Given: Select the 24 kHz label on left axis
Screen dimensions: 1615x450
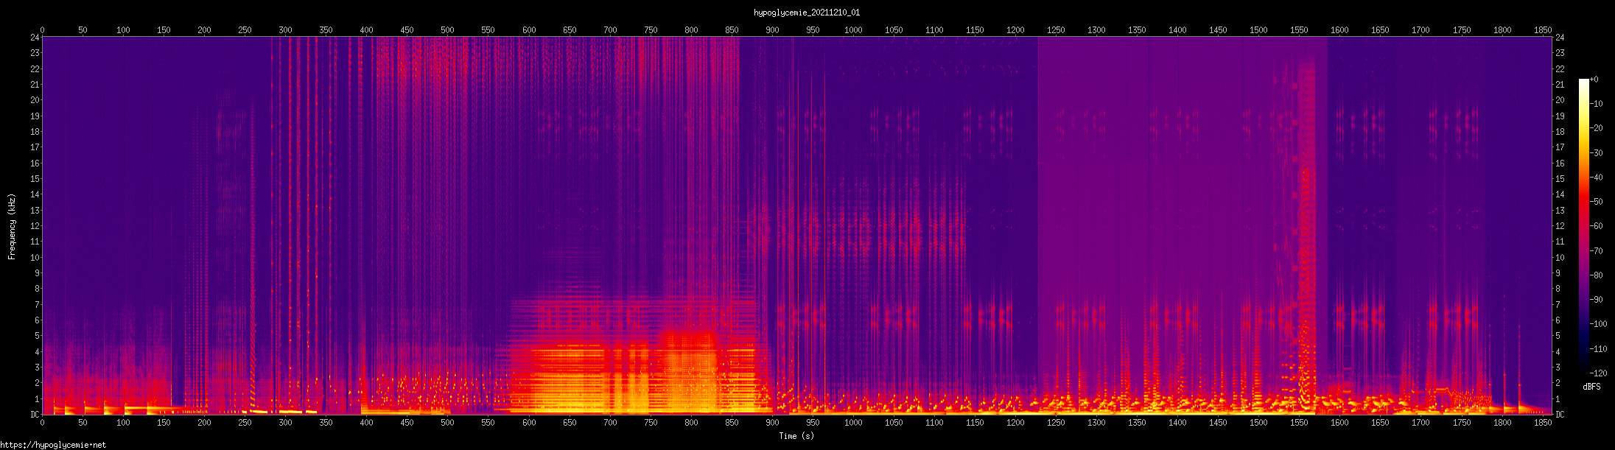Looking at the screenshot, I should click(34, 38).
